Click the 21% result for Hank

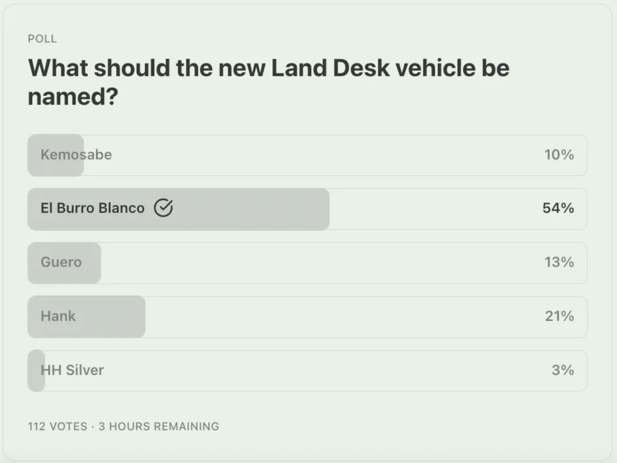tap(559, 316)
